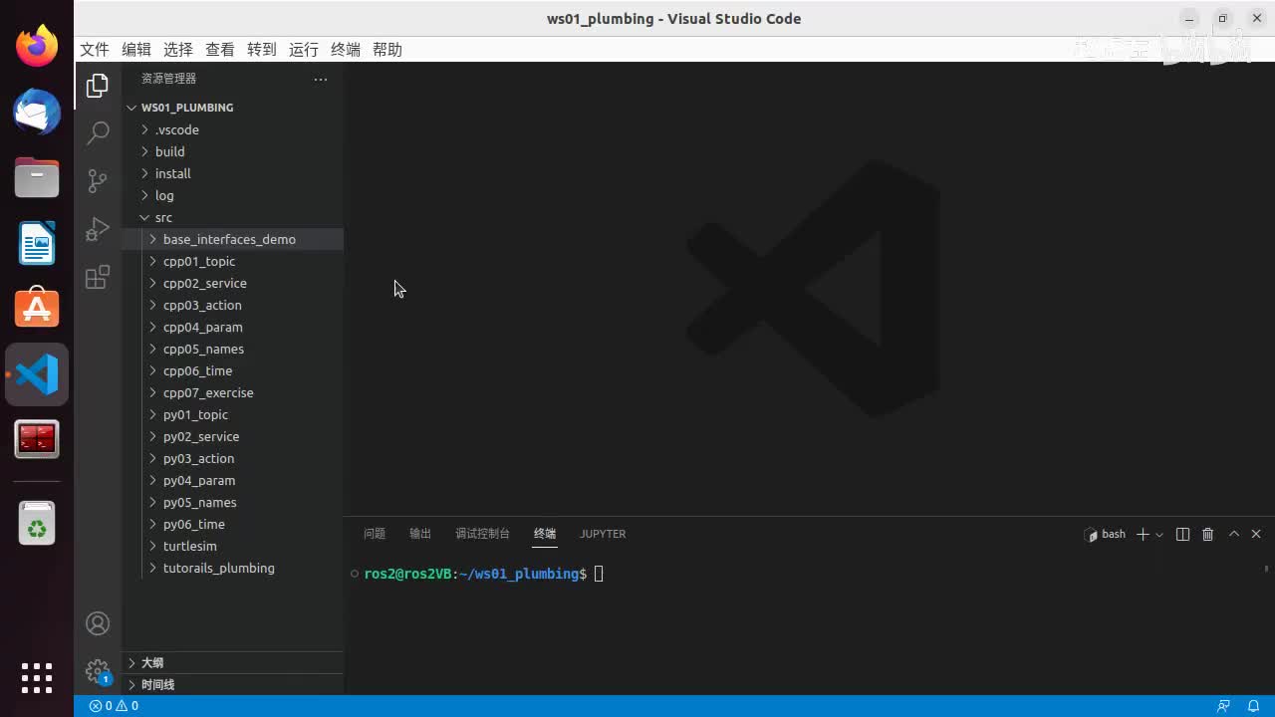Open the bash terminal profile label
1275x717 pixels.
click(1106, 535)
